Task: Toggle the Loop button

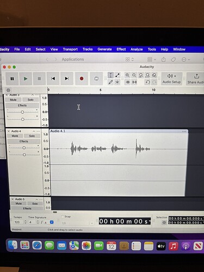Action: click(x=96, y=78)
